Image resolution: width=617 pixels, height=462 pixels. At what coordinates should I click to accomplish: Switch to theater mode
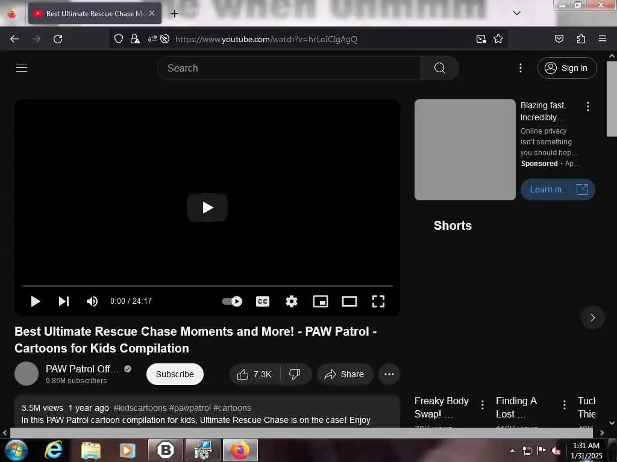(x=349, y=301)
